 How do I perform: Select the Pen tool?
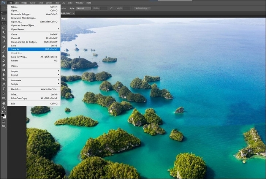coord(3,84)
